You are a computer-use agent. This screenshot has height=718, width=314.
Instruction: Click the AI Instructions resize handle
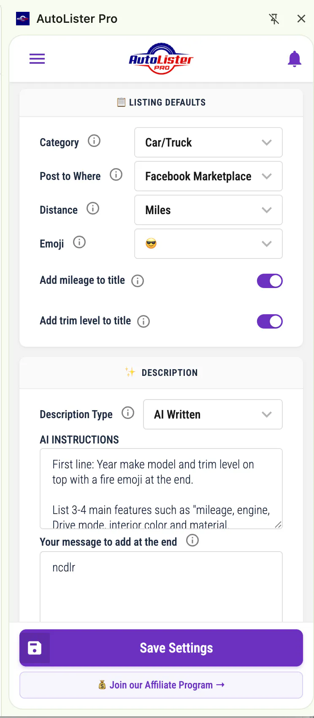point(278,525)
